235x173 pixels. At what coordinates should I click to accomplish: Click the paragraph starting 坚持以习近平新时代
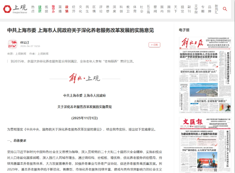(x=85, y=161)
